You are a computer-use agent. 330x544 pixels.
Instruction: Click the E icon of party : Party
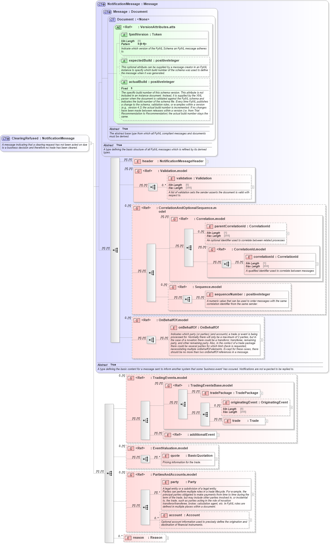pyautogui.click(x=166, y=482)
